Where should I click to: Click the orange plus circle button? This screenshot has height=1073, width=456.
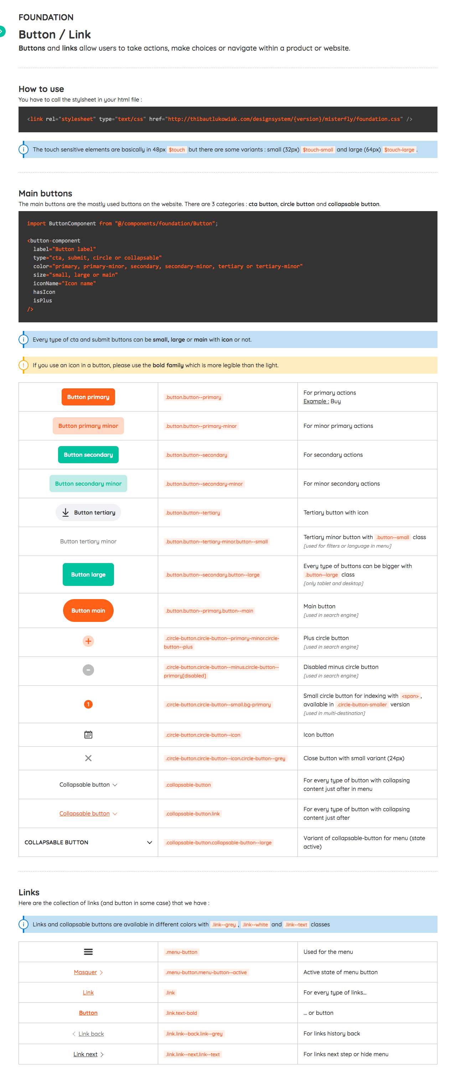88,641
